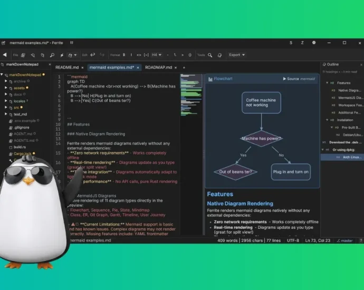Collapse the markDownNotepad root folder
Image resolution: width=364 pixels, height=290 pixels.
[x=2, y=75]
